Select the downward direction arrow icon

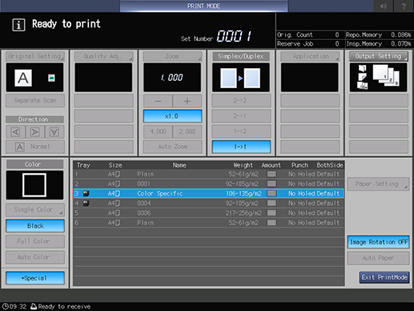coord(54,131)
